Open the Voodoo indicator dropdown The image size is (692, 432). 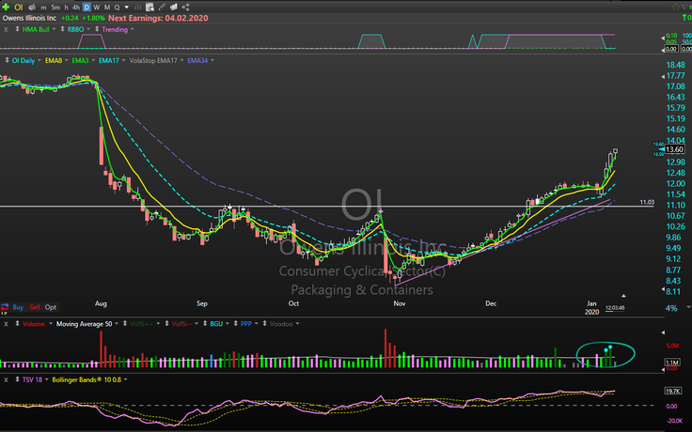(297, 324)
